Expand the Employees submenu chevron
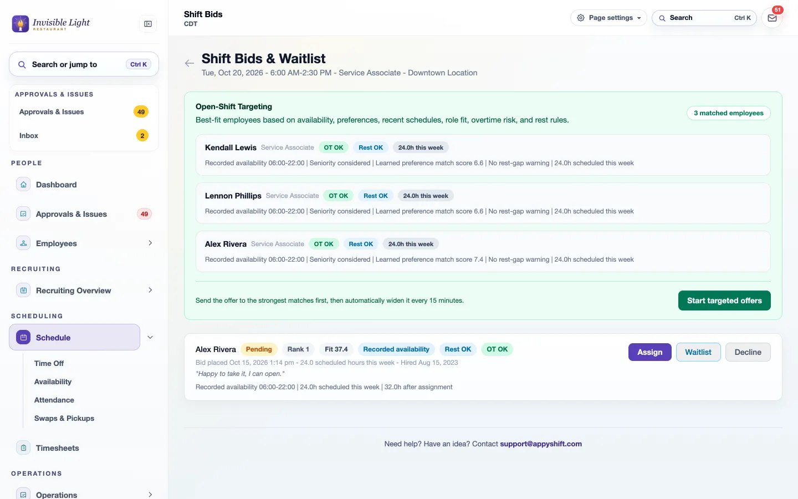The width and height of the screenshot is (798, 499). tap(150, 243)
